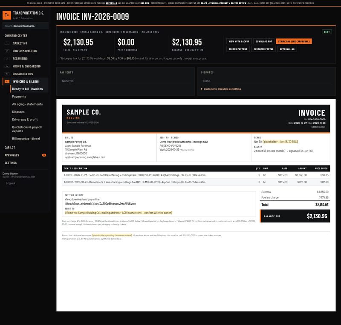This screenshot has height=325, width=341.
Task: Open Driver Marketing in the sidebar
Action: click(25, 51)
